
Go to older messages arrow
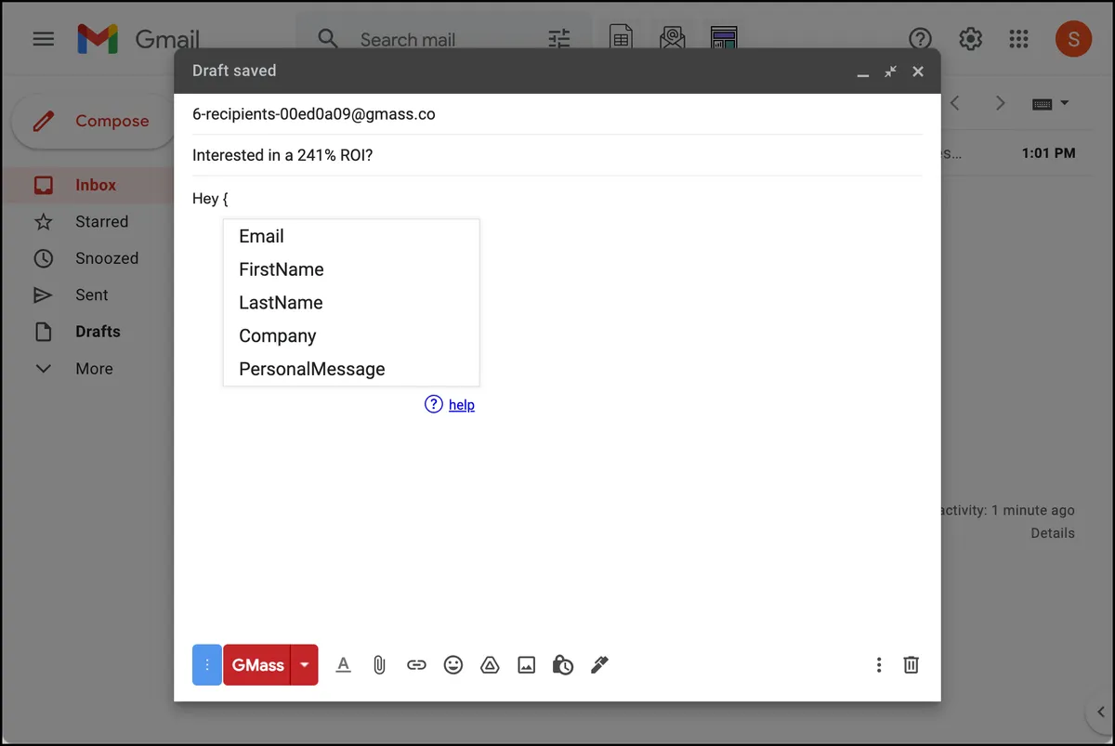[1001, 103]
